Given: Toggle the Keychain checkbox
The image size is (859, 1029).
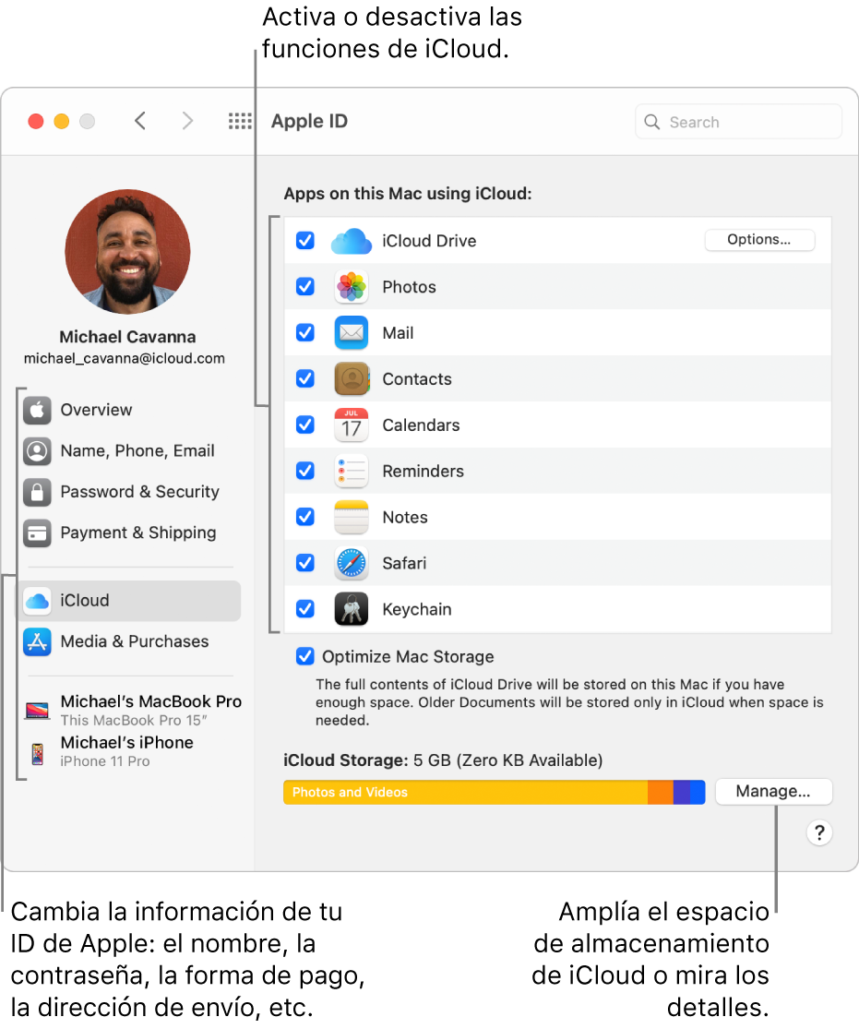Looking at the screenshot, I should 305,609.
